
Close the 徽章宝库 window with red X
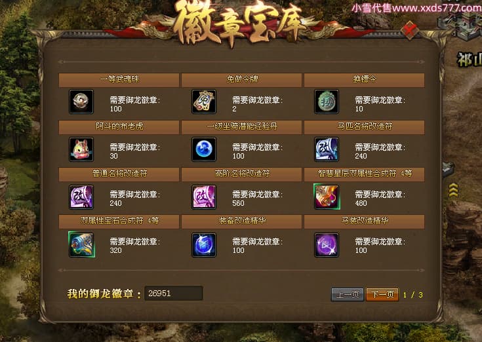[x=410, y=30]
